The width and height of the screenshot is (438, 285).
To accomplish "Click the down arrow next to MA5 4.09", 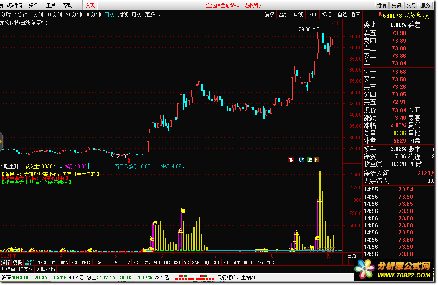I will pos(183,166).
